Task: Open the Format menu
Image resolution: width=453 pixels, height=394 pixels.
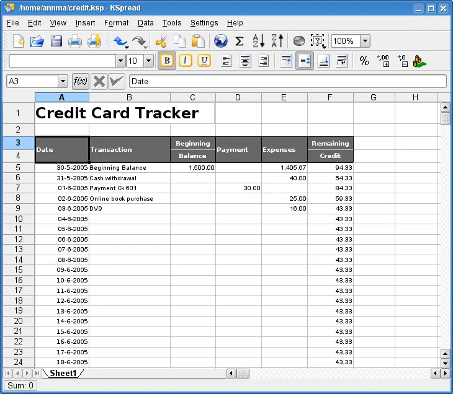Action: pos(116,23)
